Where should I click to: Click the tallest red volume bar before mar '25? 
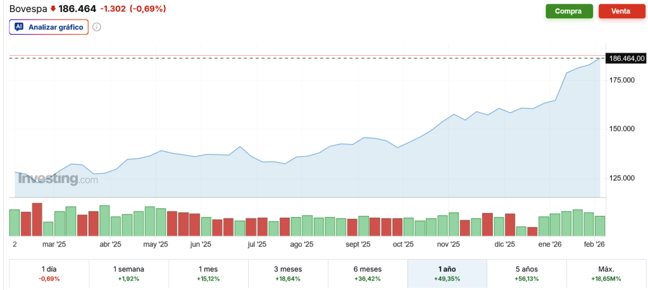pos(37,220)
